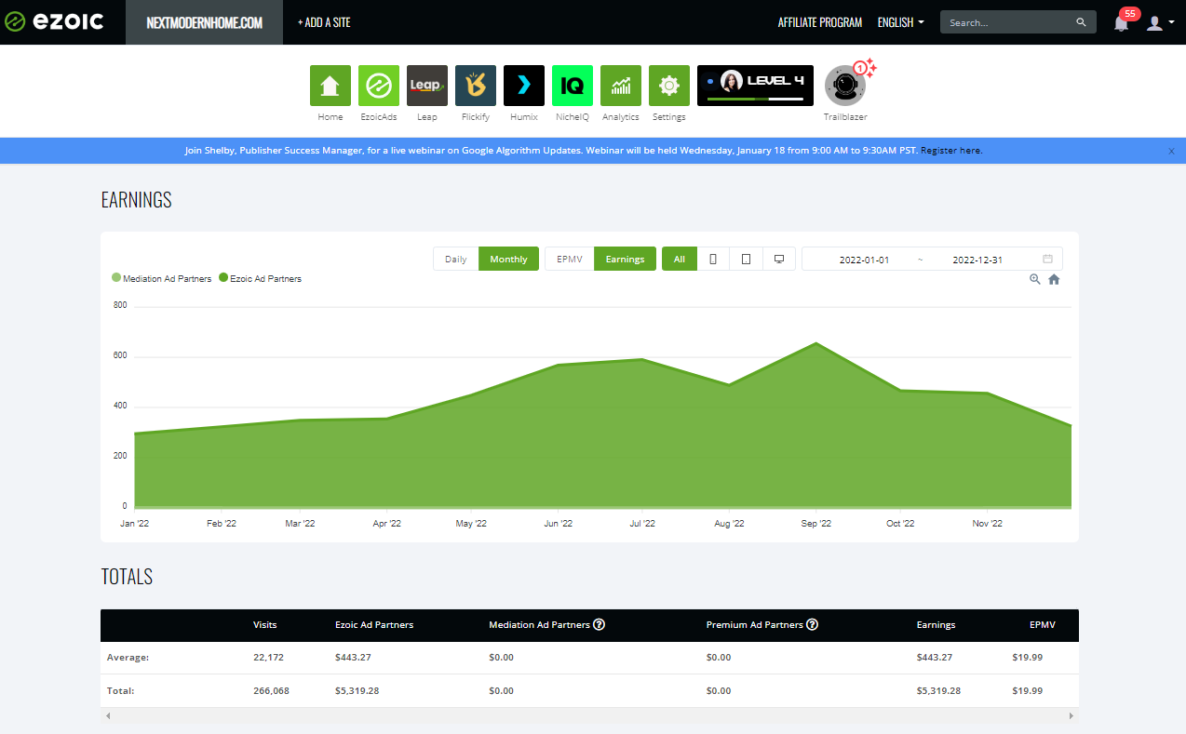Click the Ezoic logo
Screen dimensions: 1186x734
[x=54, y=22]
